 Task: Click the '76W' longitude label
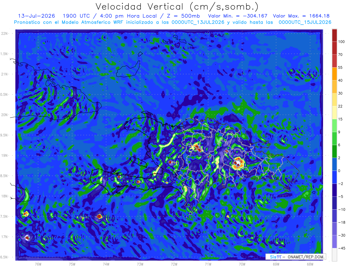(38, 264)
